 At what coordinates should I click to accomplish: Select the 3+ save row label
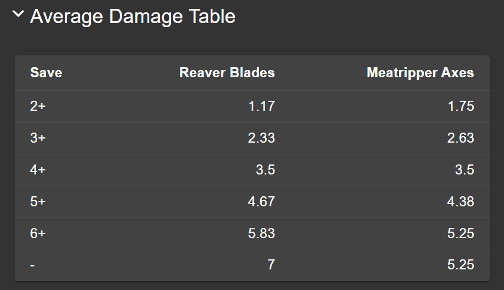tap(38, 139)
